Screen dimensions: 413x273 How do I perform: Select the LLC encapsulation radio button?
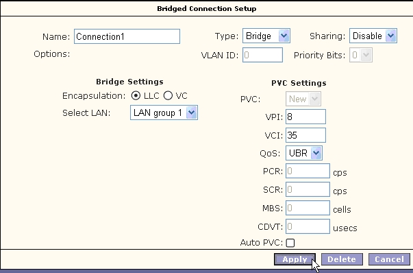136,95
